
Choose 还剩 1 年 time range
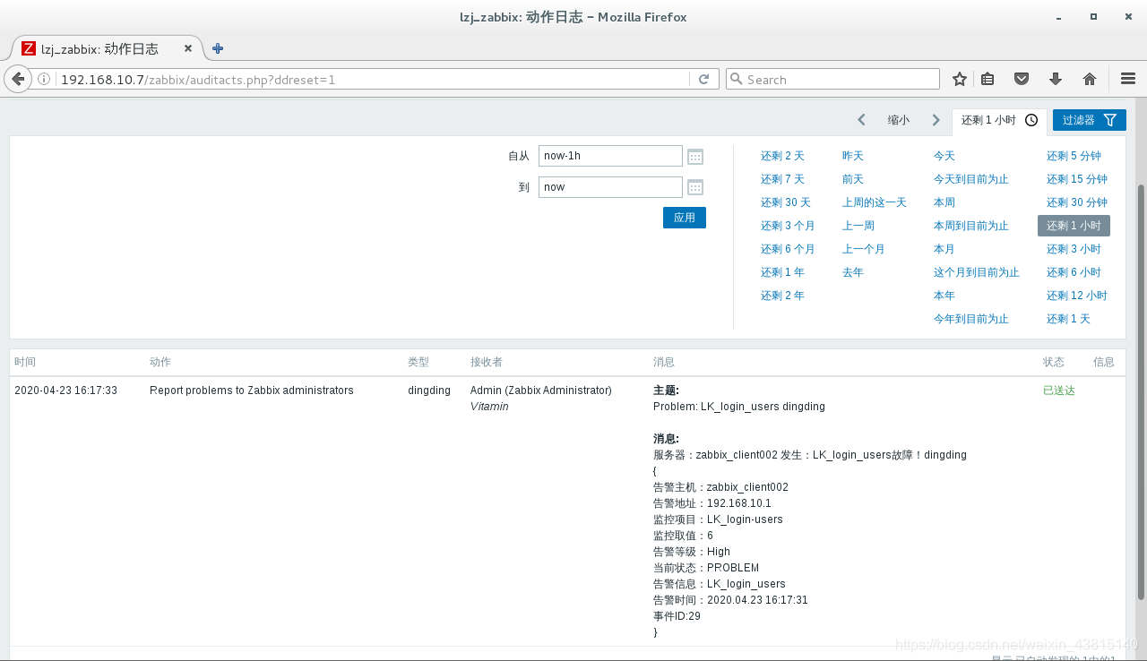pyautogui.click(x=782, y=272)
